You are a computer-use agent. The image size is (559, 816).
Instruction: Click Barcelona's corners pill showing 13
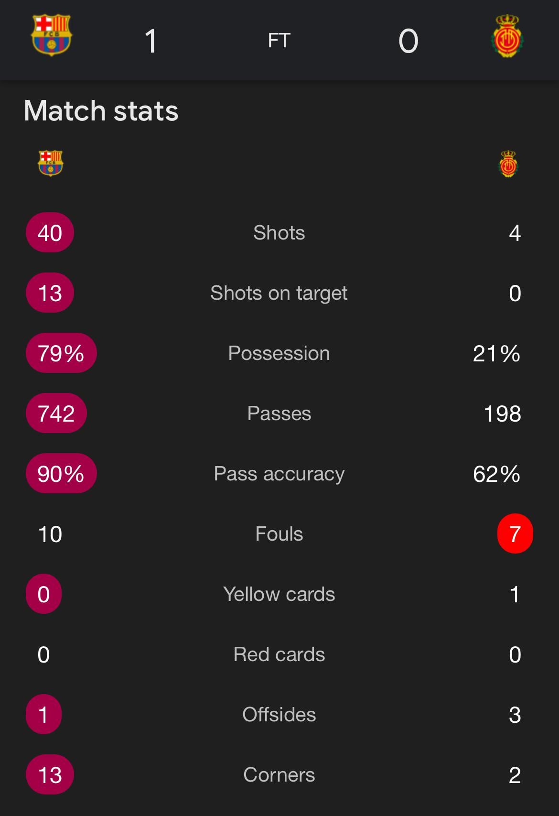click(49, 775)
